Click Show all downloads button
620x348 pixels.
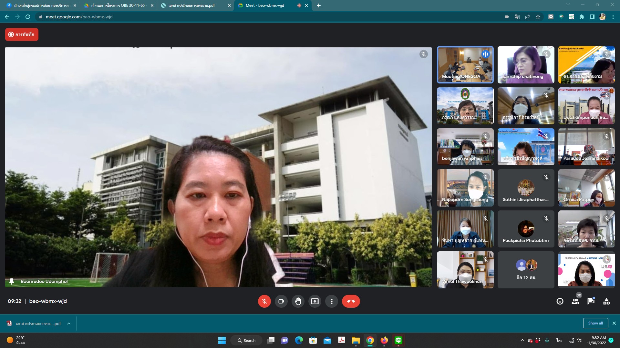[x=595, y=323]
